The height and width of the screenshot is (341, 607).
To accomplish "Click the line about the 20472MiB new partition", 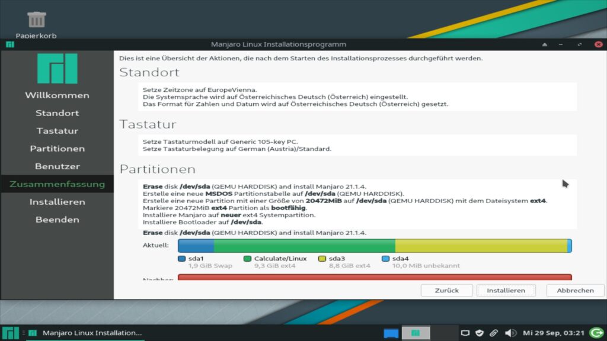I will click(345, 201).
